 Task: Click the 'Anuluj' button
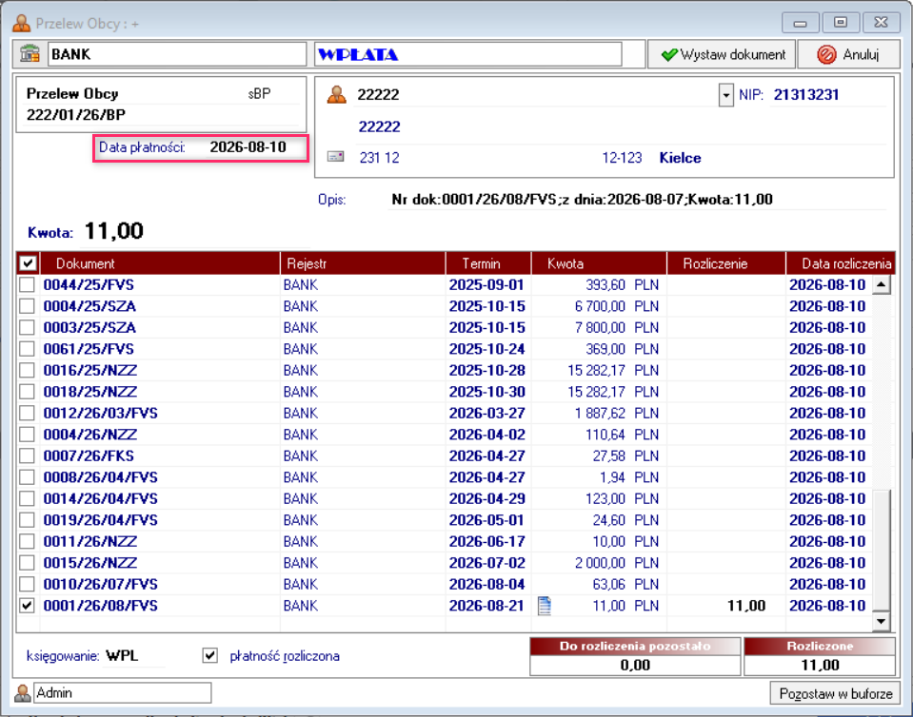848,54
